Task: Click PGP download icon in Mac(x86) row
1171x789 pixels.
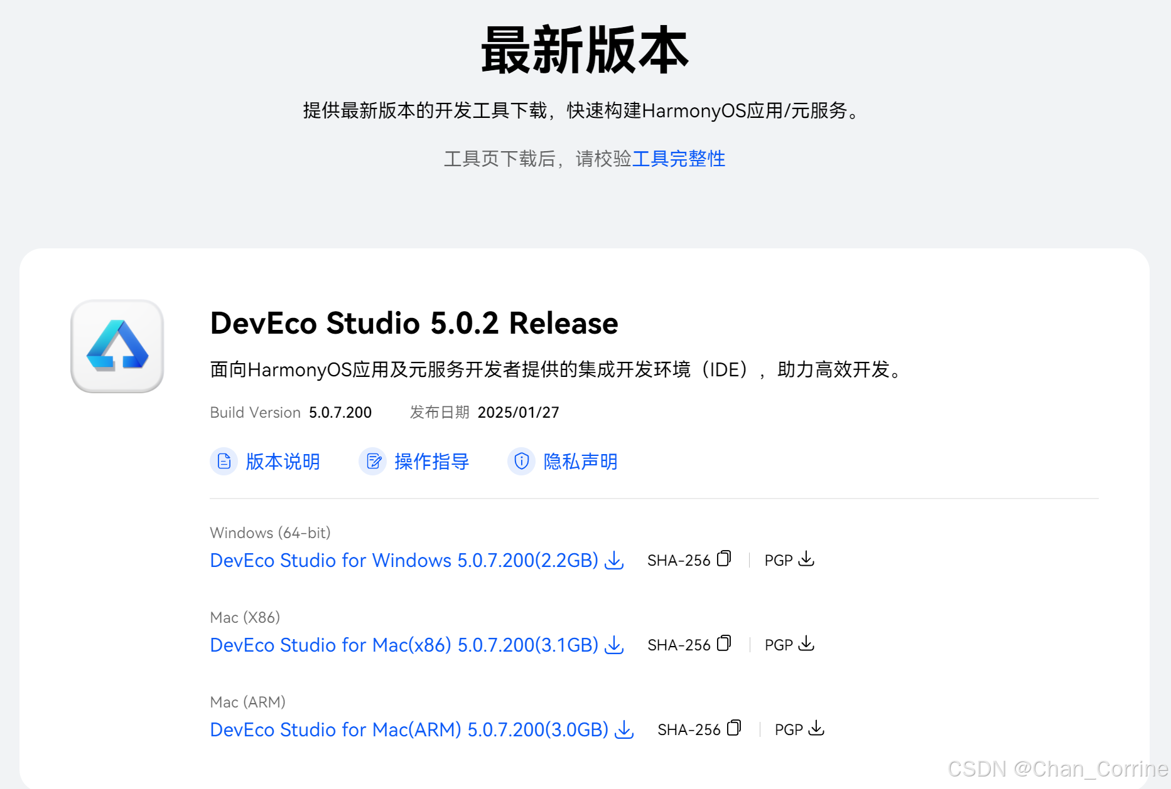Action: [807, 643]
